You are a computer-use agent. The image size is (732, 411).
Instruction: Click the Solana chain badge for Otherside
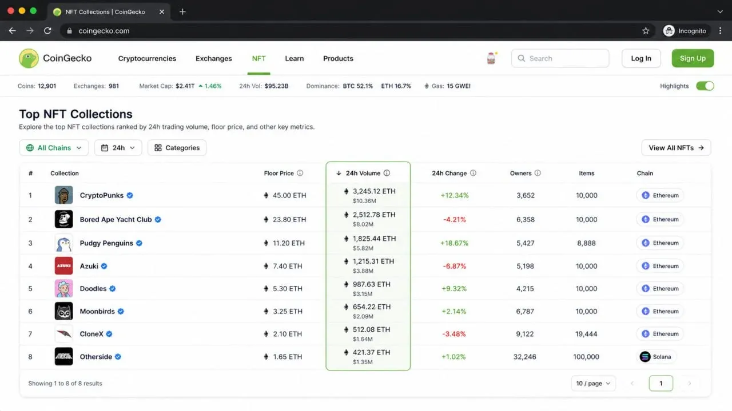[656, 357]
